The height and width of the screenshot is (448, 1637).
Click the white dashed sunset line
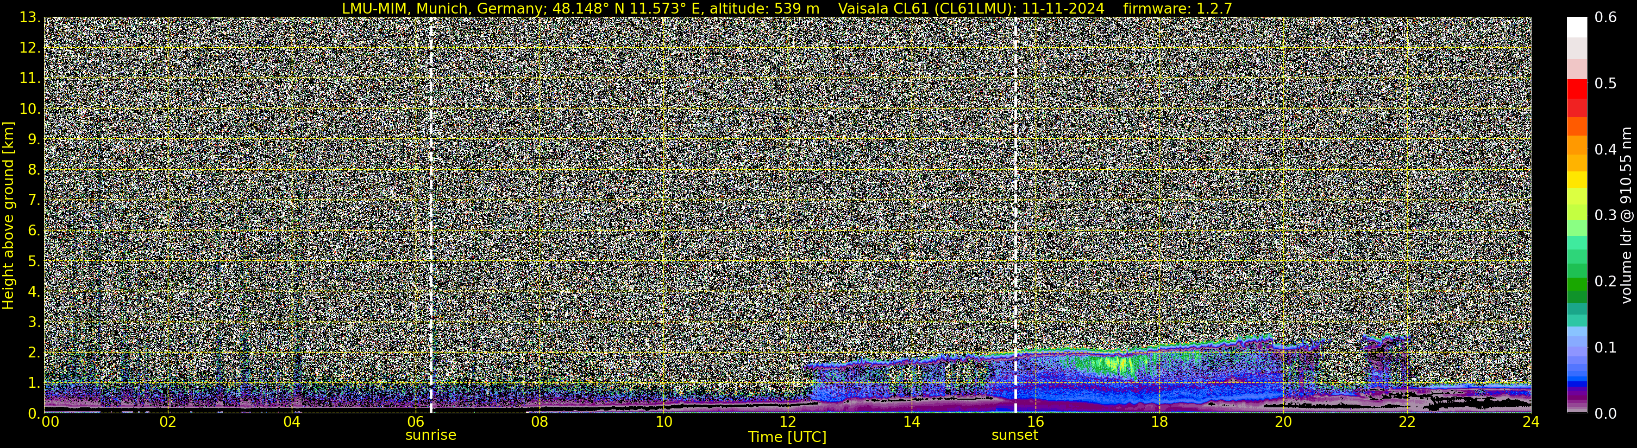[x=1015, y=215]
